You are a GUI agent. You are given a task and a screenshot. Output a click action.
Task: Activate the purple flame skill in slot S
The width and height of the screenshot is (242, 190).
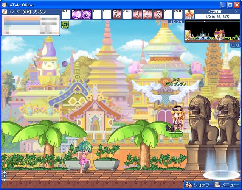point(87,14)
